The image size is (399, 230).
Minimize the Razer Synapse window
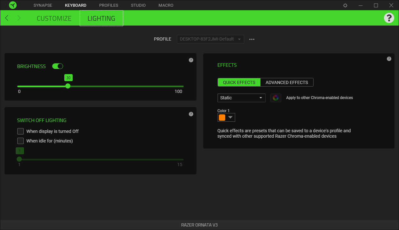click(x=361, y=5)
